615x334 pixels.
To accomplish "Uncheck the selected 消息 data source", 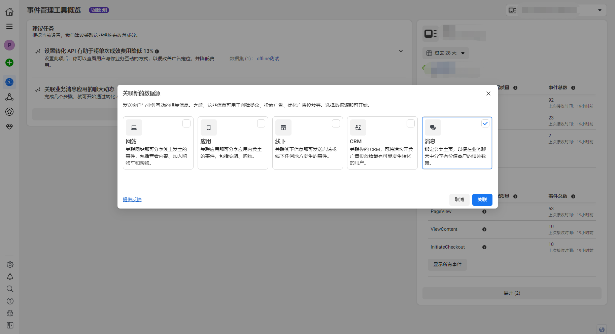I will [485, 123].
